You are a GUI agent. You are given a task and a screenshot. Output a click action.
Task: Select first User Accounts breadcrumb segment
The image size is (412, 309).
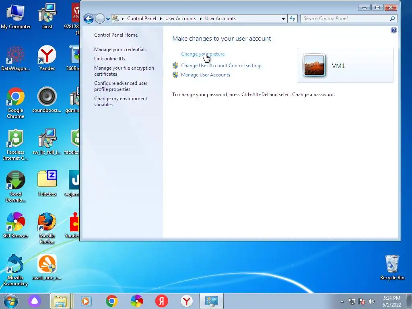181,19
